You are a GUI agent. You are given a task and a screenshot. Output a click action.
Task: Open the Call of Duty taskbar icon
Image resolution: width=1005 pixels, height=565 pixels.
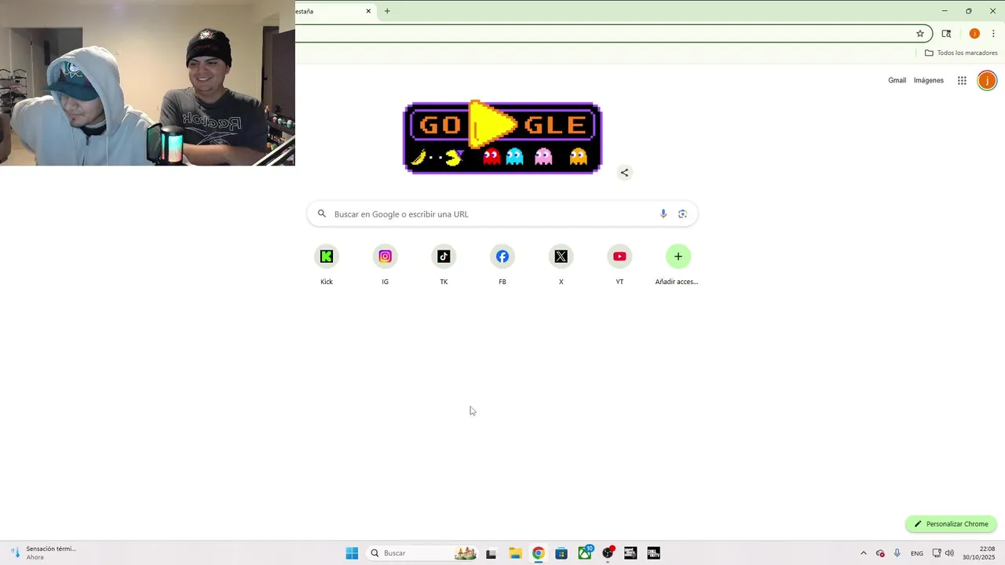click(653, 553)
